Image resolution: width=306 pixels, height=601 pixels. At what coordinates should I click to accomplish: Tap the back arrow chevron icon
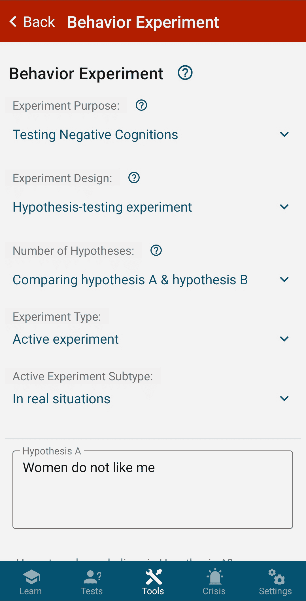[13, 22]
